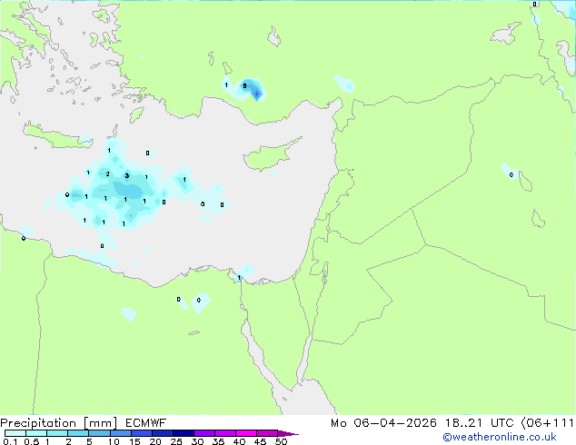Viewport: 576px width, 445px height.
Task: Click the purple arrow at the legend end
Action: [x=288, y=433]
